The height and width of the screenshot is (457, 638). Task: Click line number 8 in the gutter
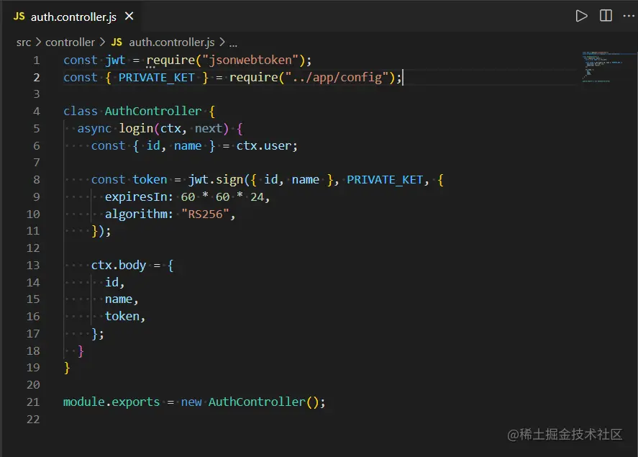coord(37,179)
